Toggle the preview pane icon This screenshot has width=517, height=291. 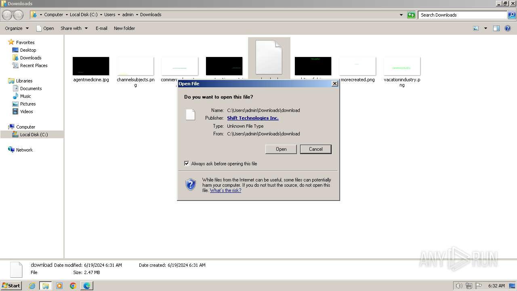point(496,28)
